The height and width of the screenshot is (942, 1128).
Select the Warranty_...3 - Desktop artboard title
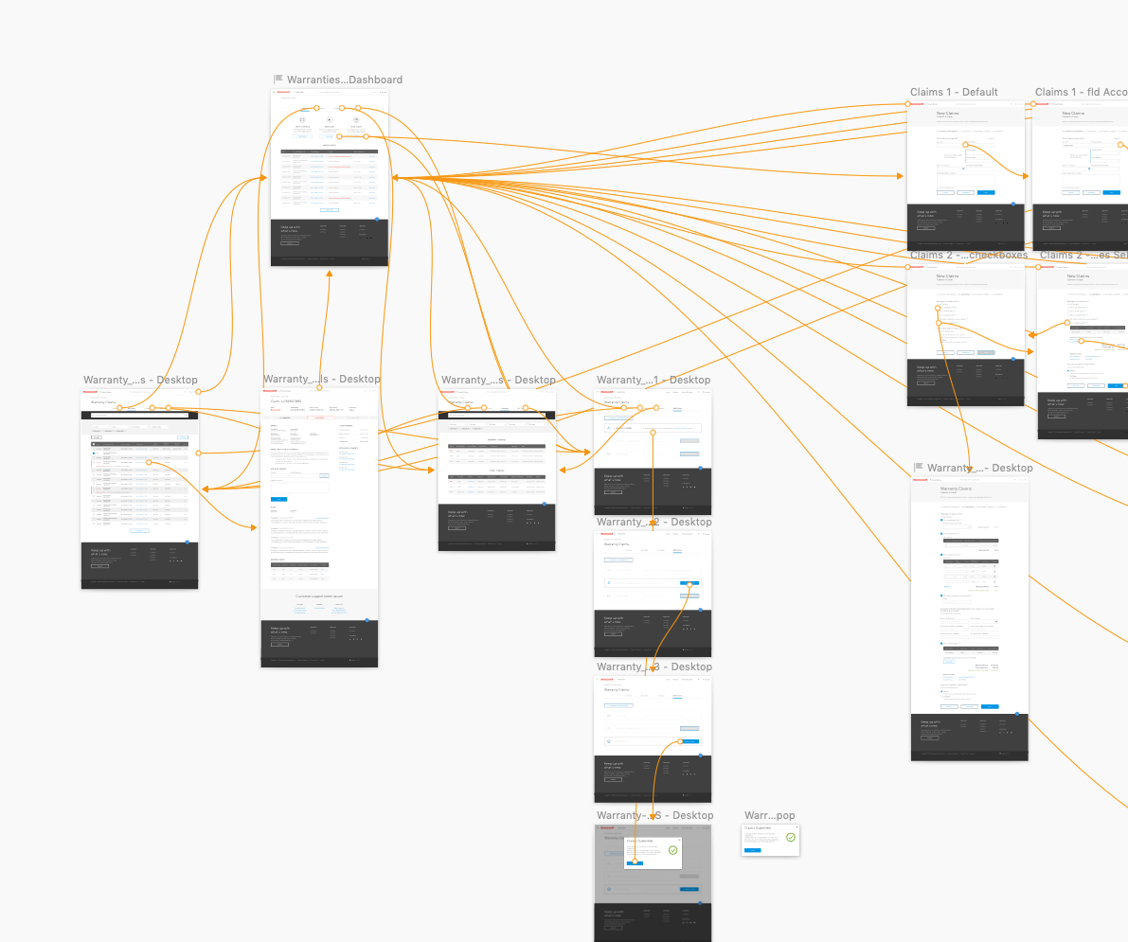tap(654, 667)
